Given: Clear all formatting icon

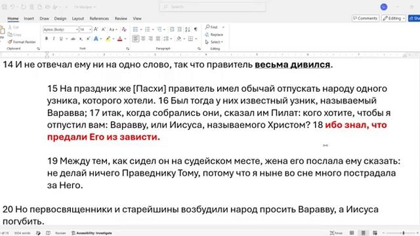Looking at the screenshot, I should click(124, 29).
